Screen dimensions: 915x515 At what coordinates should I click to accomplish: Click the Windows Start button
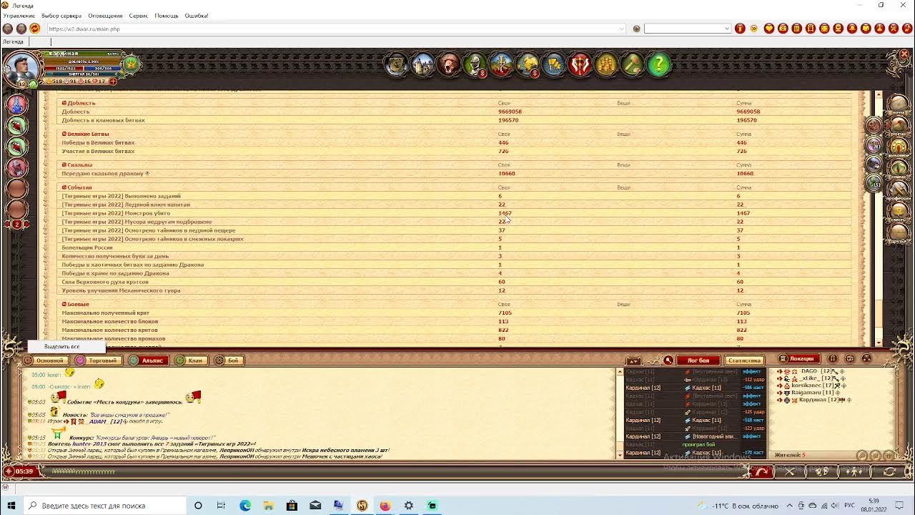[x=11, y=506]
